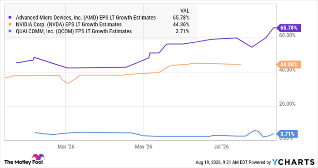Click the 60.00% y-axis label
This screenshot has height=168, width=318.
point(287,36)
